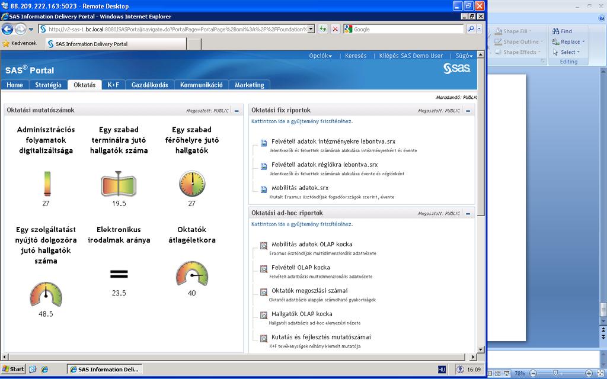Click the 16:09 taskbar clock

tap(474, 370)
